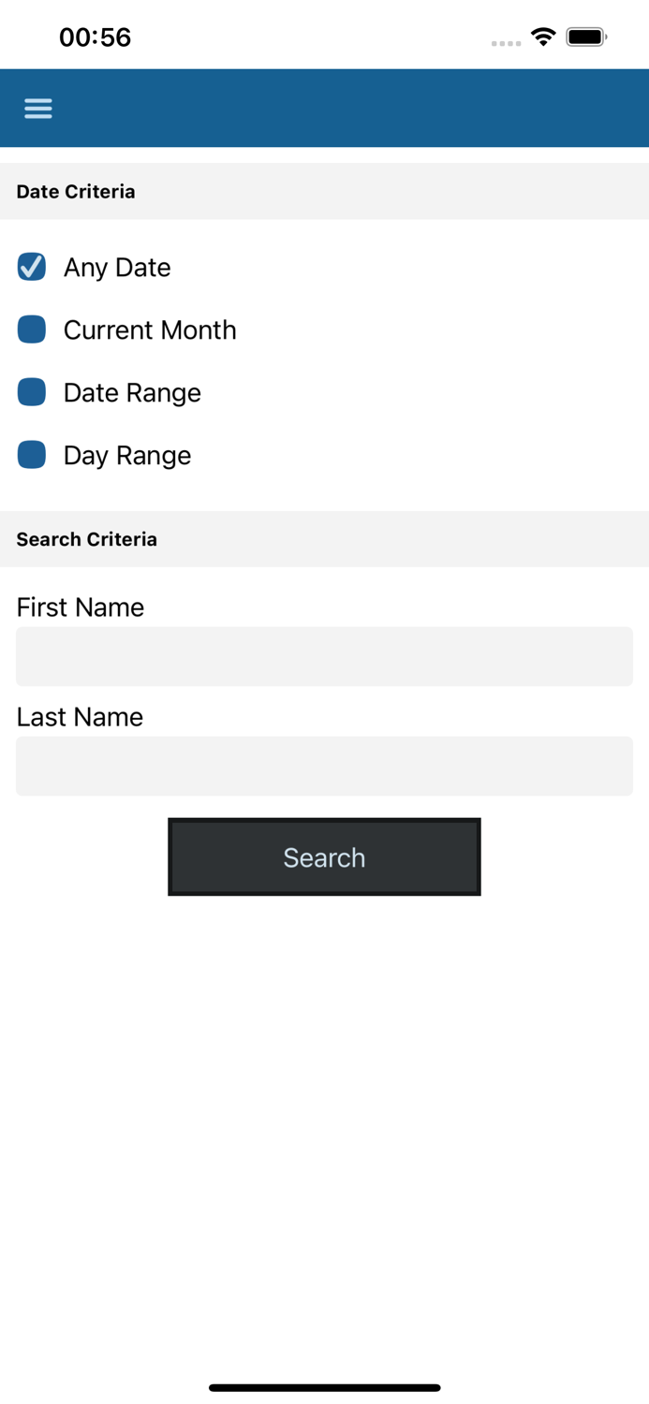
Task: Tap the Search Criteria section header
Action: point(86,539)
